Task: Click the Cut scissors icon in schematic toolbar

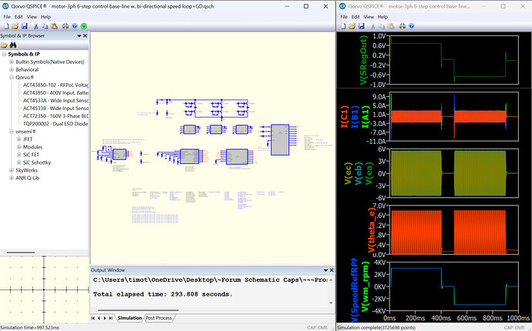Action: pyautogui.click(x=35, y=26)
